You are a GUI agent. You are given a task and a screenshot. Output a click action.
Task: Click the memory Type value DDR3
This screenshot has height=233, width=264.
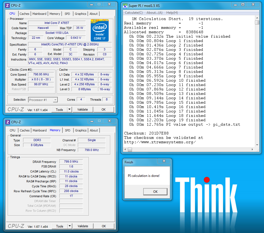(x=37, y=140)
